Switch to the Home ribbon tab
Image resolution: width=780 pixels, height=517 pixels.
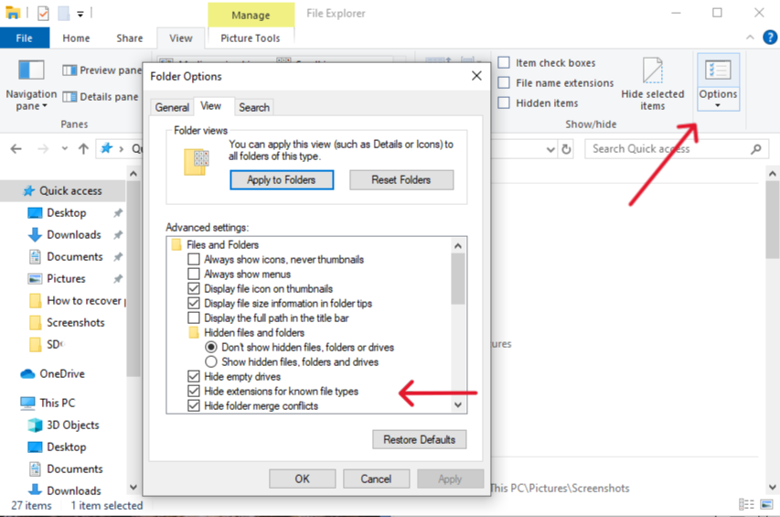(x=76, y=38)
